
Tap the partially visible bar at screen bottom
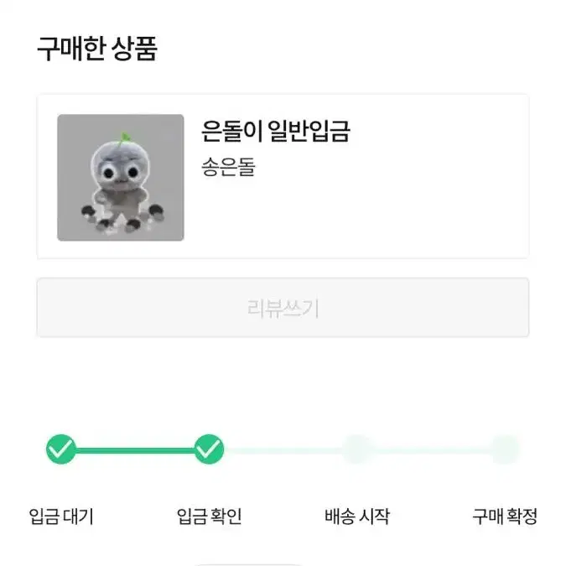click(x=249, y=564)
